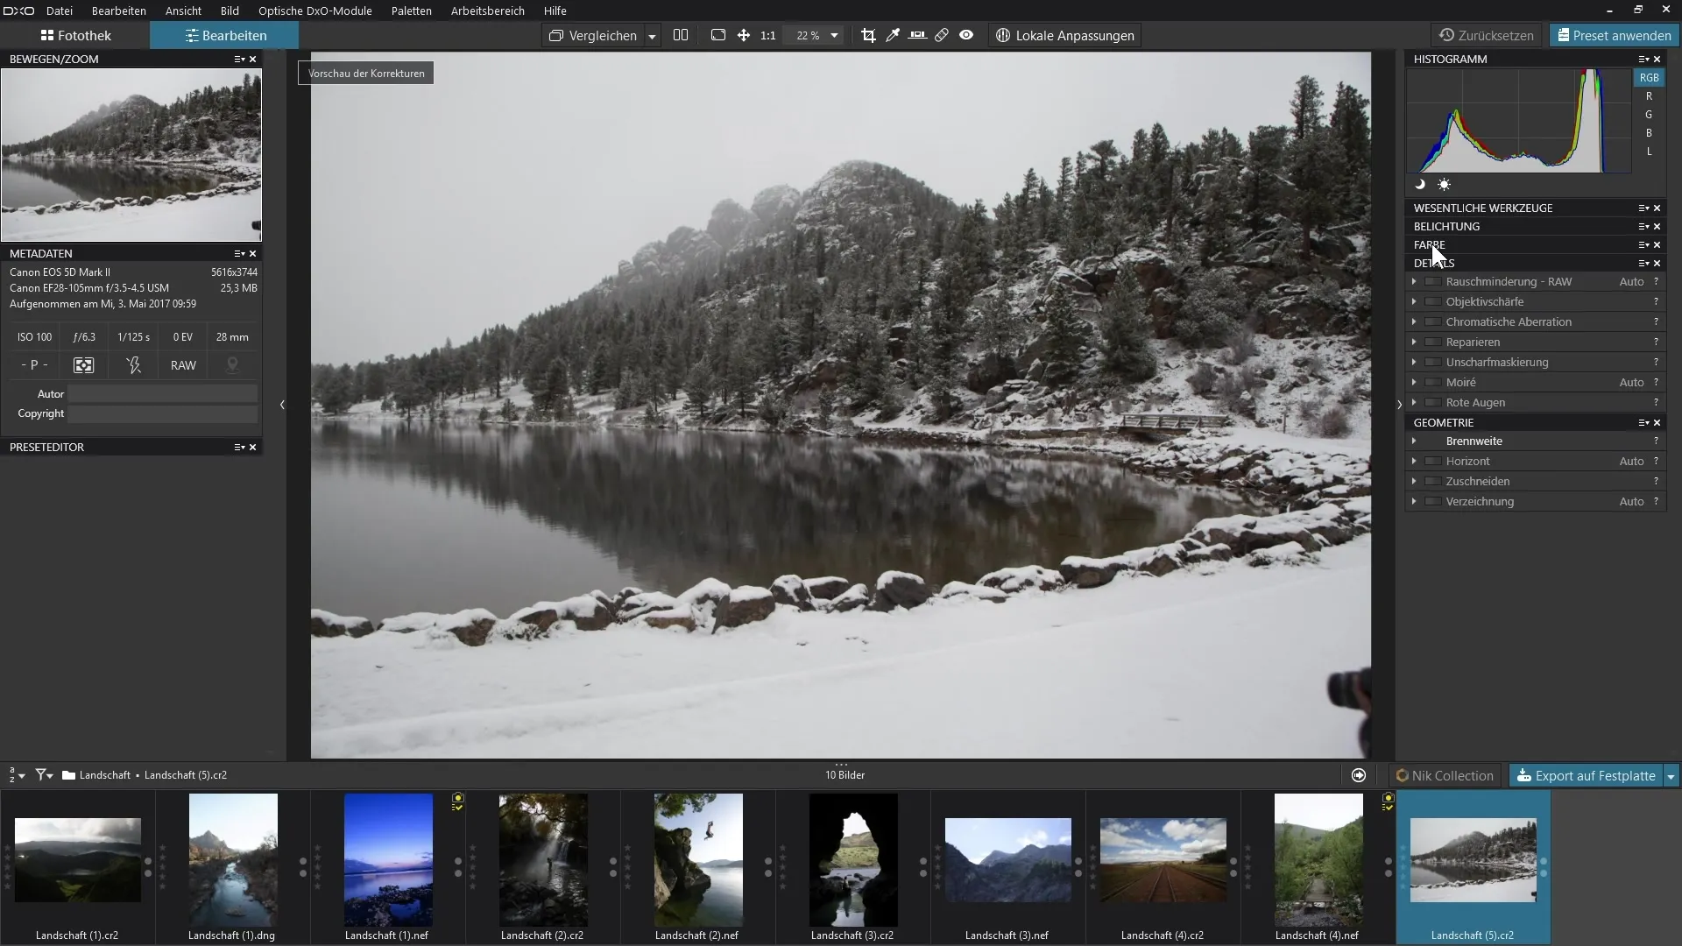
Task: Open the Paletten menu
Action: (x=411, y=11)
